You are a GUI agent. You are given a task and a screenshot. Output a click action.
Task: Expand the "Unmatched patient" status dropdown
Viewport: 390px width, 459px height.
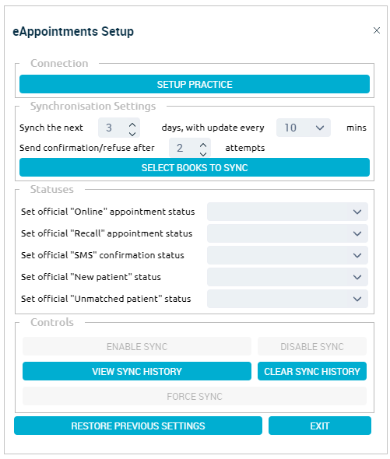[287, 299]
